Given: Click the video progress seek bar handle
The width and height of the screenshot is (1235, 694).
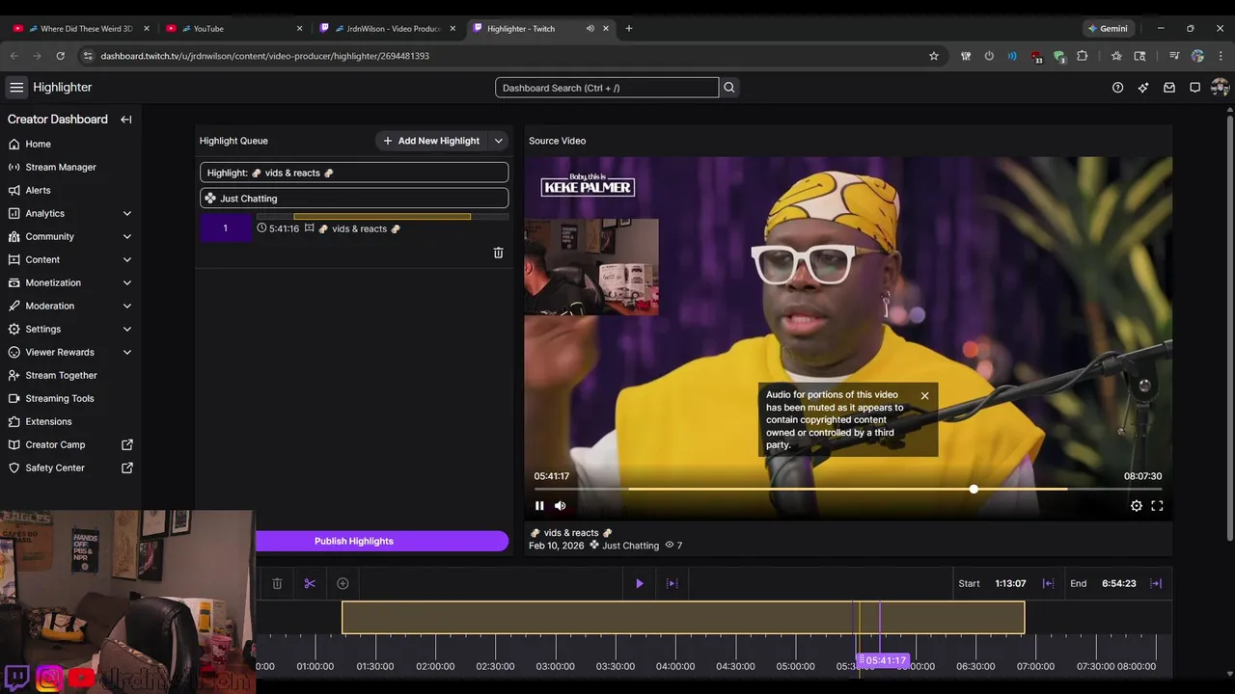Looking at the screenshot, I should coord(974,490).
